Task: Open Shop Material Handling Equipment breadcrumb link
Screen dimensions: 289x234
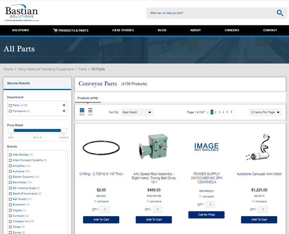Action: tap(46, 69)
